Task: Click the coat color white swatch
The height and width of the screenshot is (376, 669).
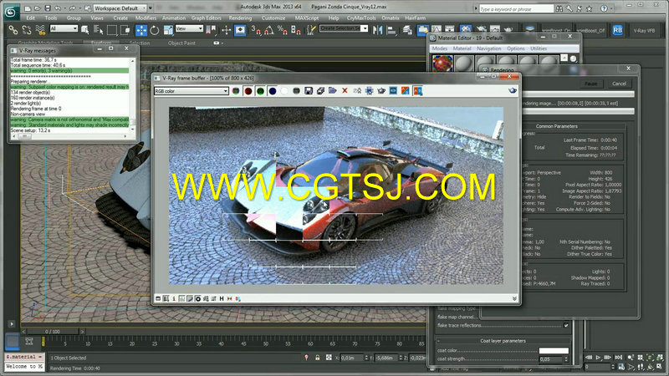Action: 554,350
